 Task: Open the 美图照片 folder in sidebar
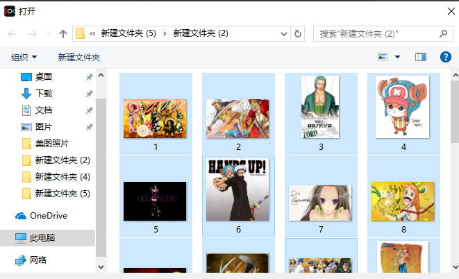pyautogui.click(x=52, y=143)
